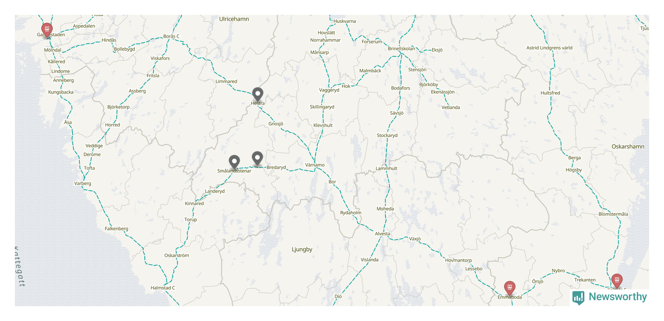Click the Ulricehamn town label
Viewport: 664px width, 321px height.
234,19
